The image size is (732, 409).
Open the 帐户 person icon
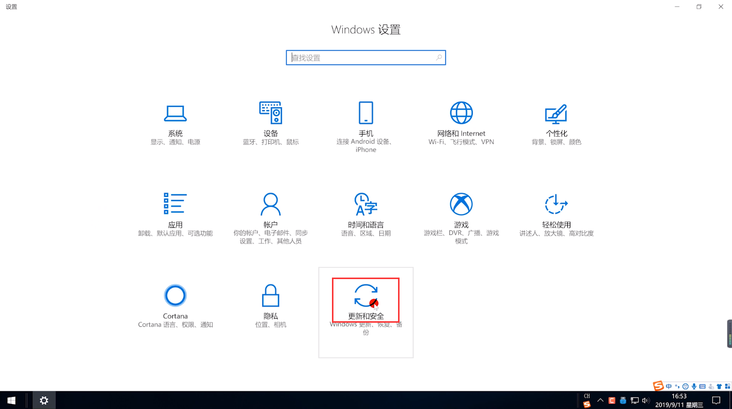coord(270,204)
